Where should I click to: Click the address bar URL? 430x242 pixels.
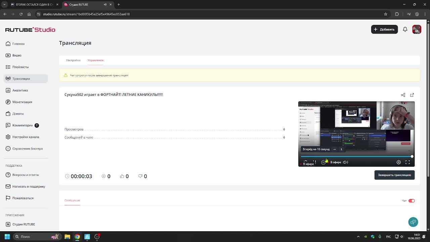point(86,14)
